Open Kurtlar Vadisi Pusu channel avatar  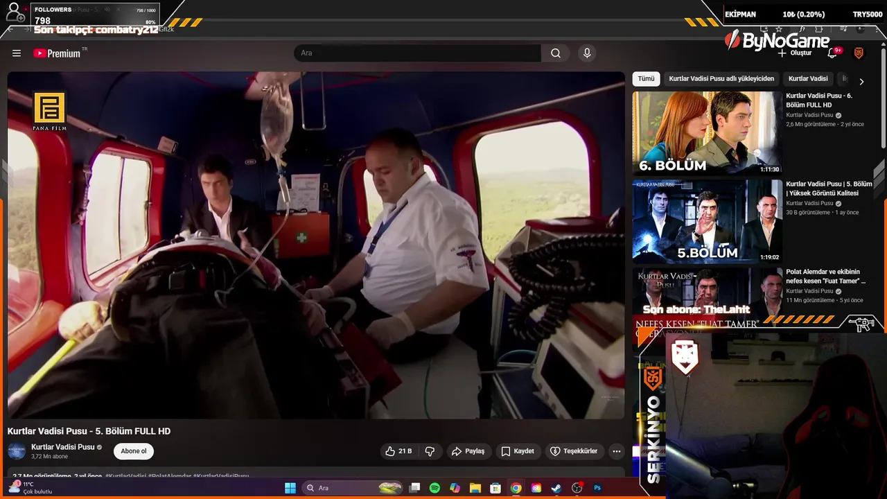coord(17,451)
